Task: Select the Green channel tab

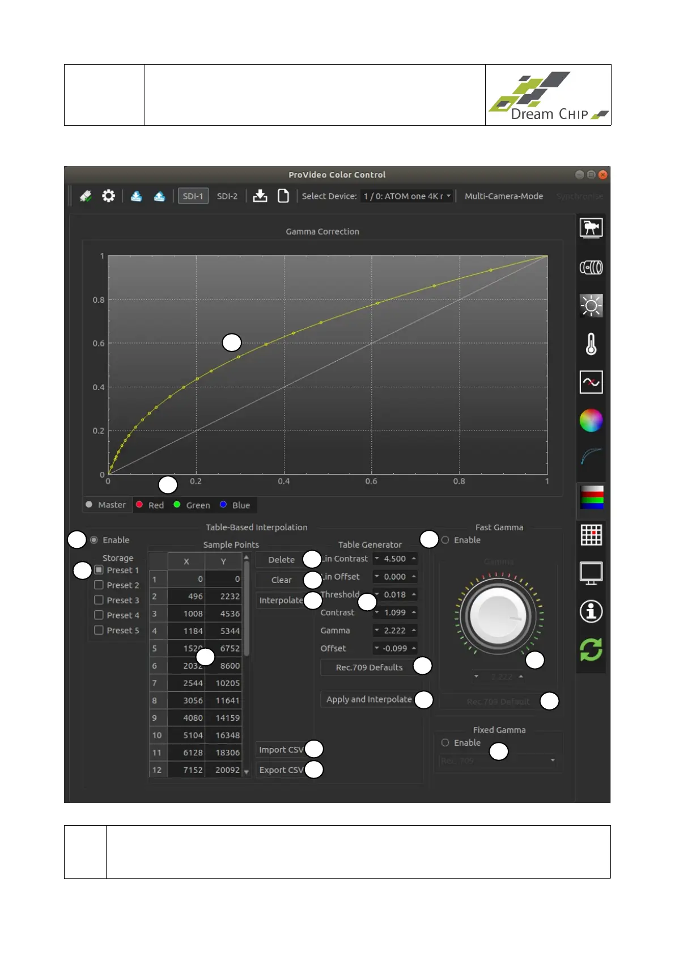Action: tap(192, 505)
